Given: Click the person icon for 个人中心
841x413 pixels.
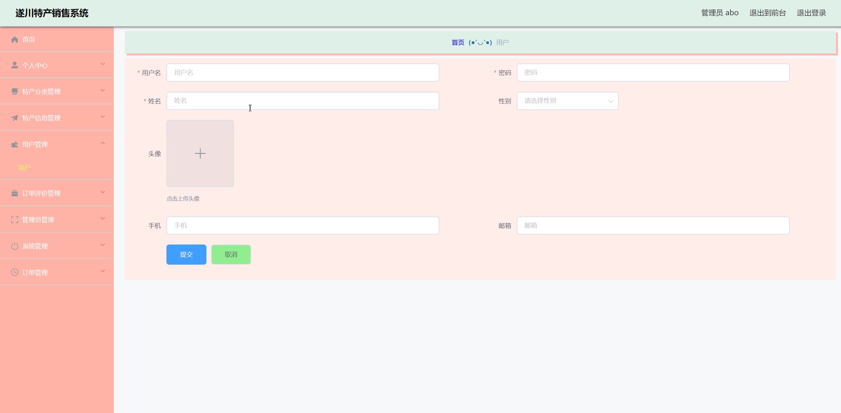Looking at the screenshot, I should (x=15, y=65).
